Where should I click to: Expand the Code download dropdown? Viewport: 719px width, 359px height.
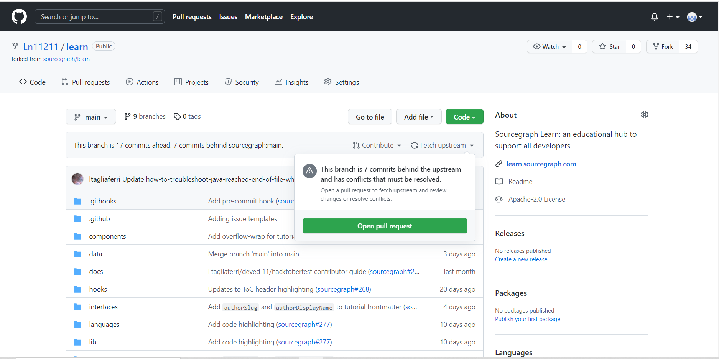click(x=464, y=116)
